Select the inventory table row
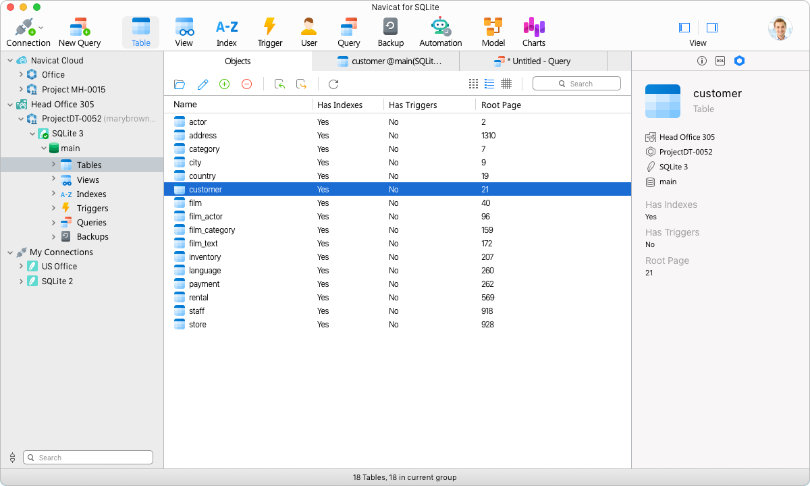This screenshot has width=810, height=486. 398,257
